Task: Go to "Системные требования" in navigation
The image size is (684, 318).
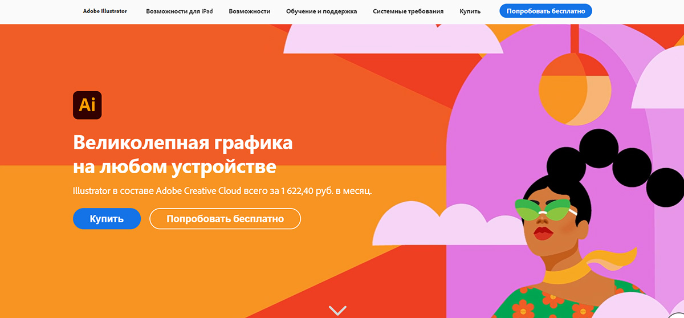Action: pyautogui.click(x=408, y=11)
